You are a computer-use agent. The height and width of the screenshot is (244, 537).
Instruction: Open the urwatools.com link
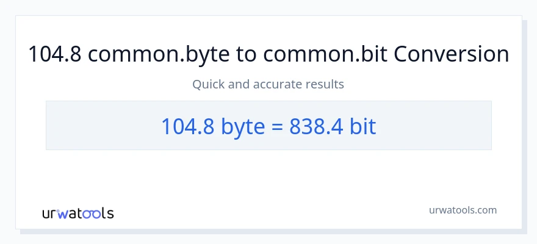[x=463, y=210]
